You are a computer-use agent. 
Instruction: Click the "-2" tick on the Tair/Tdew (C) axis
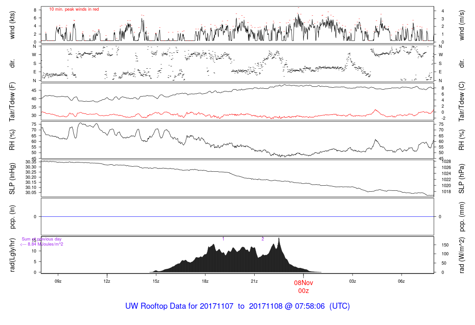(443, 118)
